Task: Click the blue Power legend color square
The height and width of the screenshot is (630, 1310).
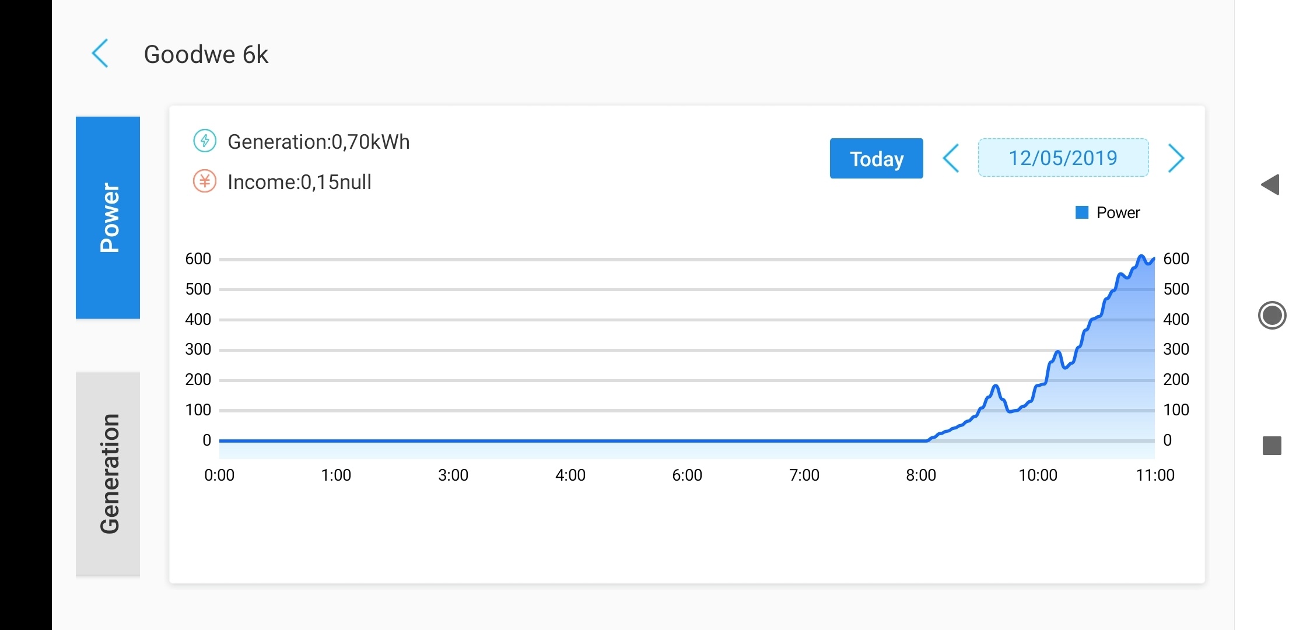Action: (x=1082, y=213)
